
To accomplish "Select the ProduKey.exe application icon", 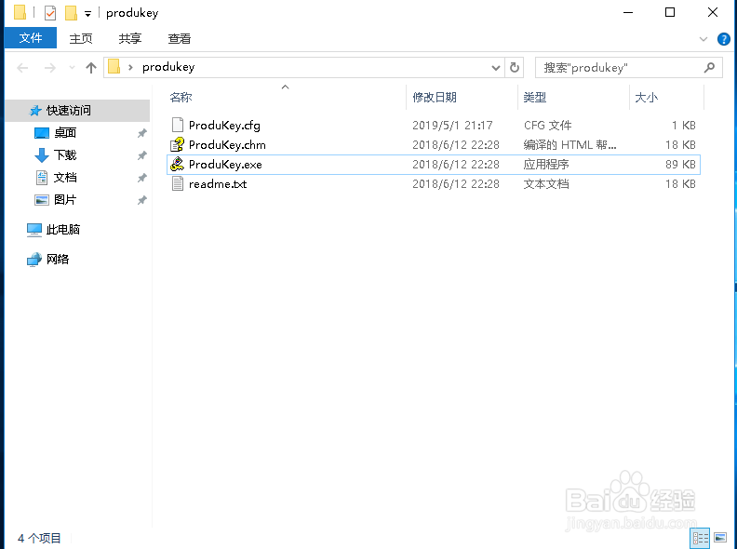I will point(177,164).
